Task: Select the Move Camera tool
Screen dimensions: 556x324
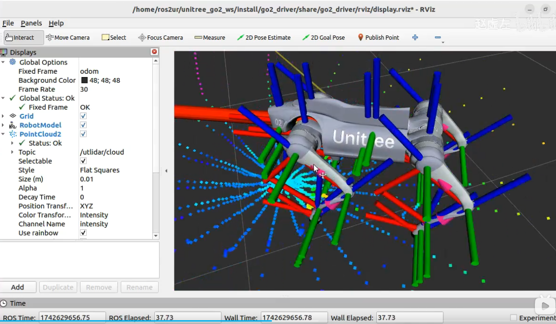Action: coord(68,37)
